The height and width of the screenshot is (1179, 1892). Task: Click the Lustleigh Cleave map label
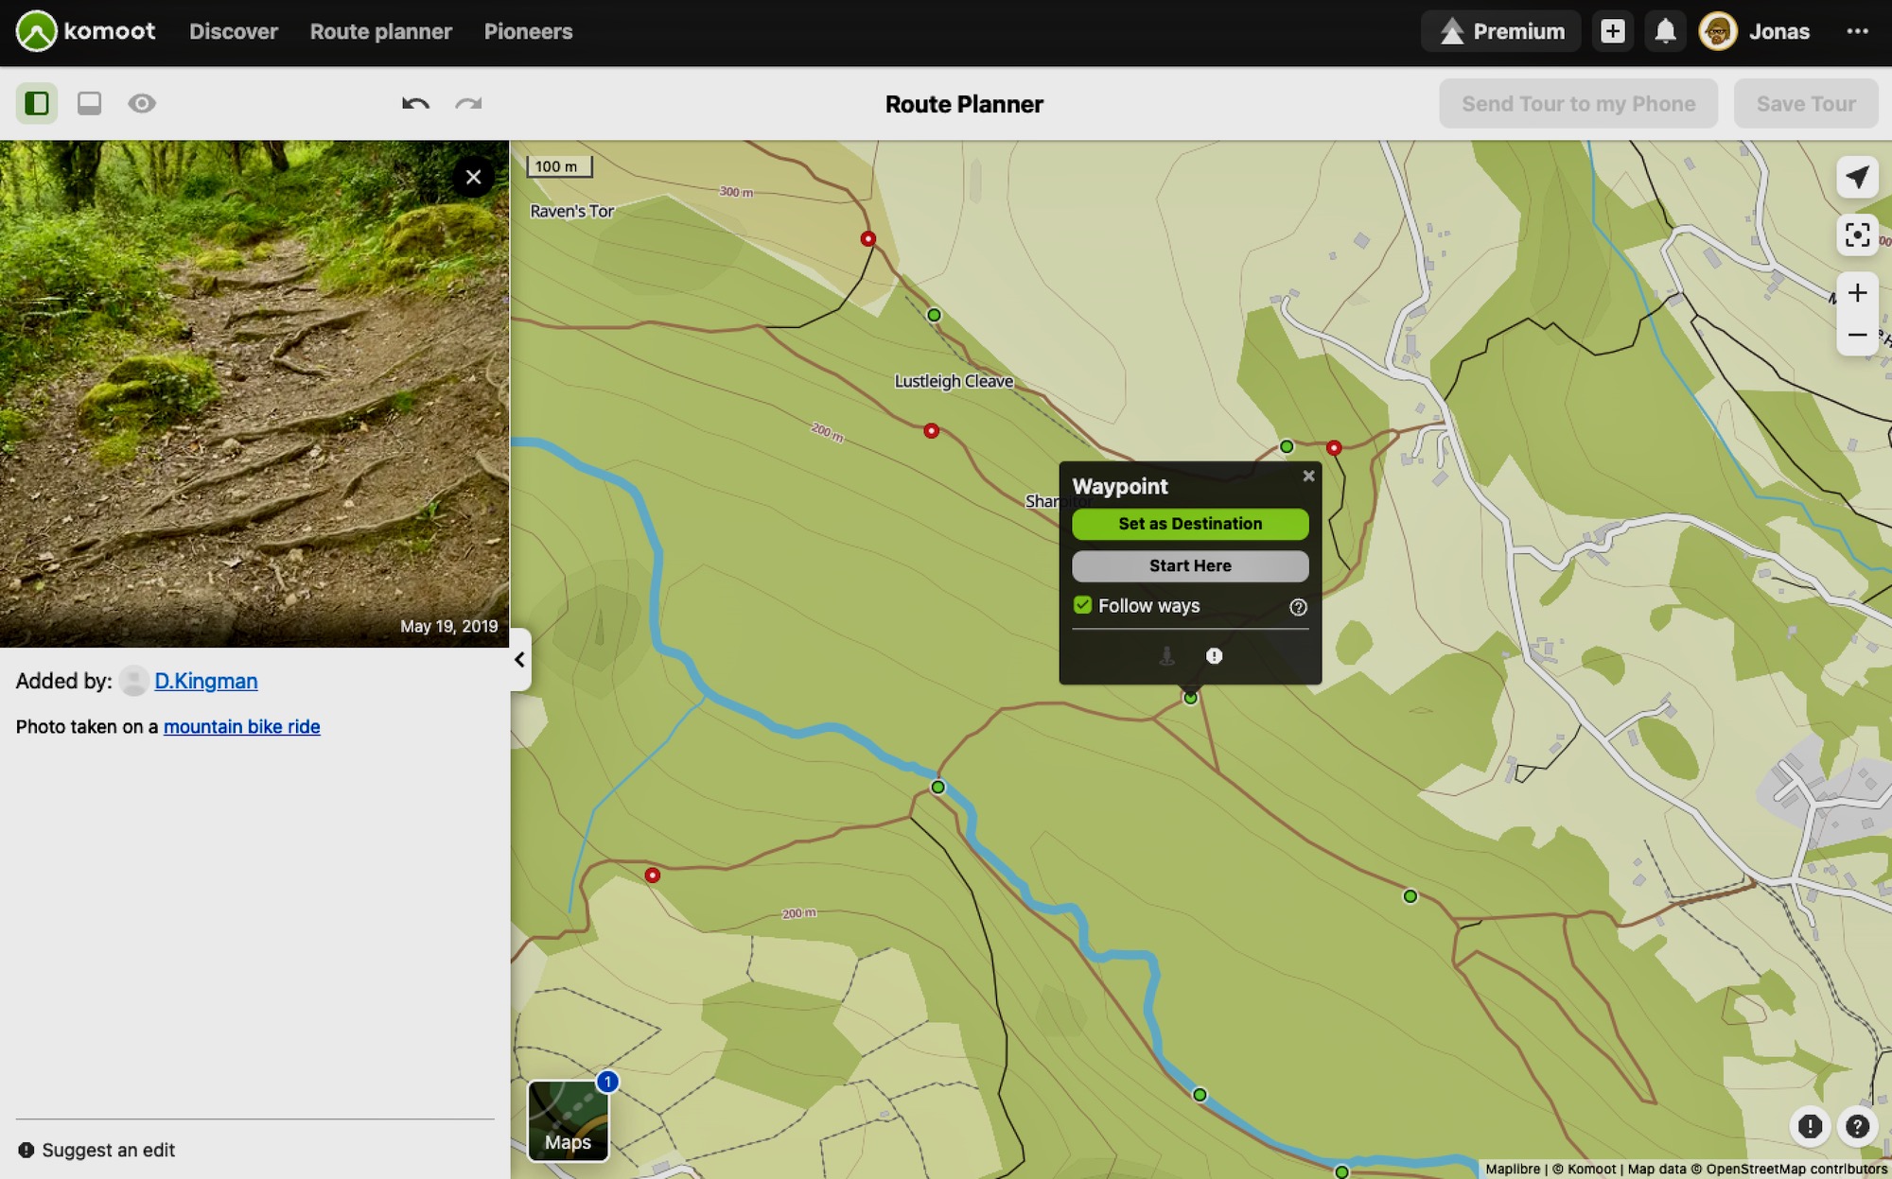[x=954, y=381]
